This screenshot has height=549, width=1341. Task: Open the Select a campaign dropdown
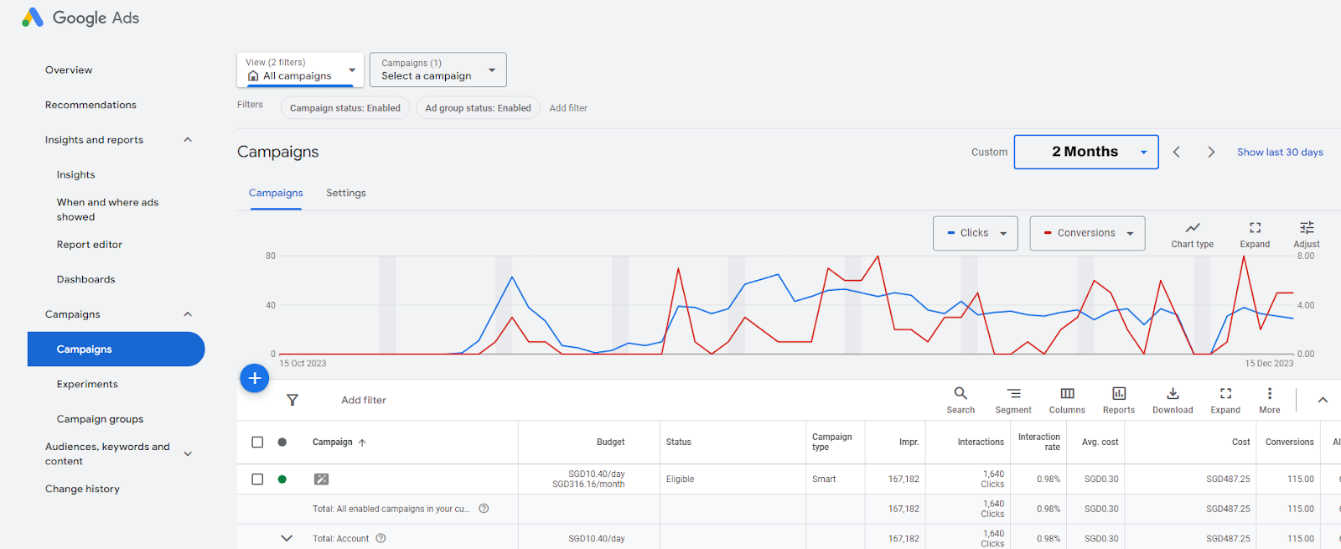click(438, 70)
